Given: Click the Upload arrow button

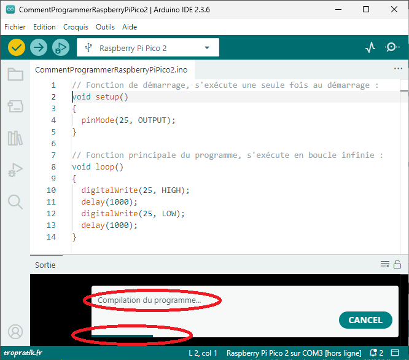Looking at the screenshot, I should coord(39,47).
